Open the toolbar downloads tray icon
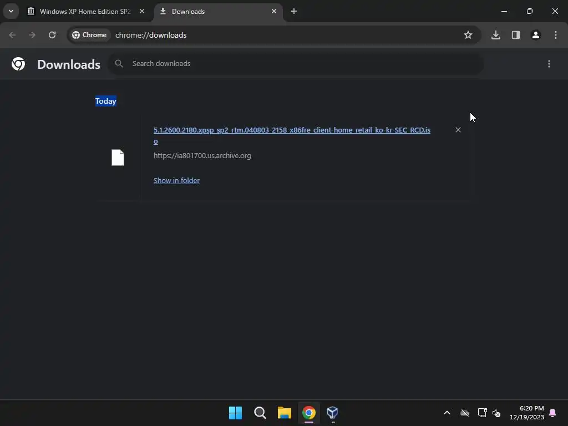This screenshot has height=426, width=568. [x=496, y=35]
